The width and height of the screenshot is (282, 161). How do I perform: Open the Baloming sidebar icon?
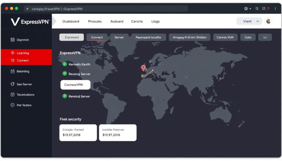(13, 71)
